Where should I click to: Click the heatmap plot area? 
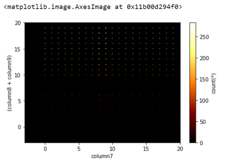pos(102,83)
